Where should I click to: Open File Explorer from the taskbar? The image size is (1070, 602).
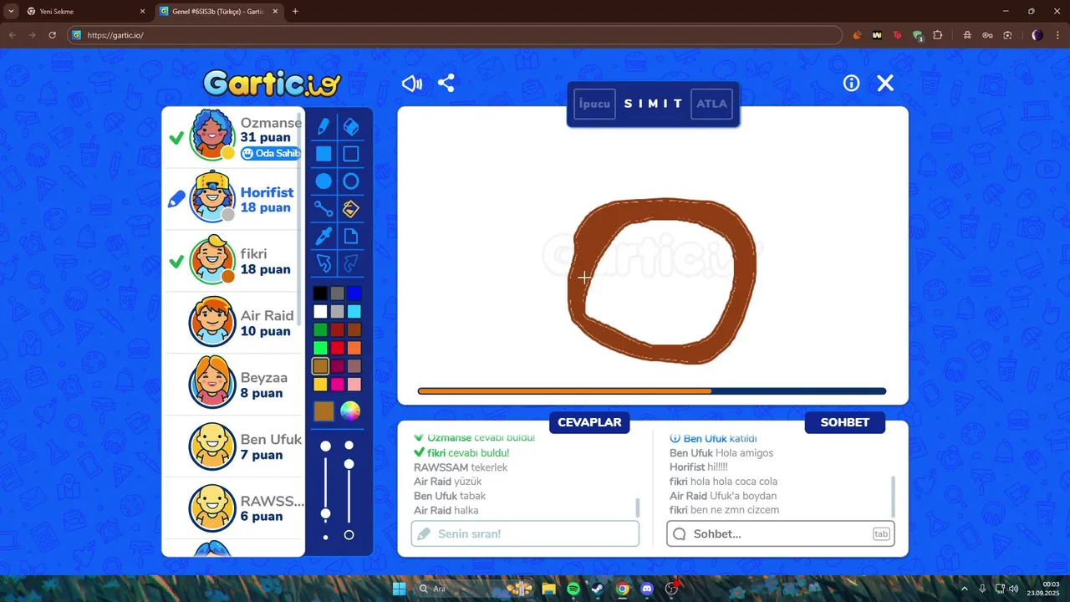click(x=548, y=589)
